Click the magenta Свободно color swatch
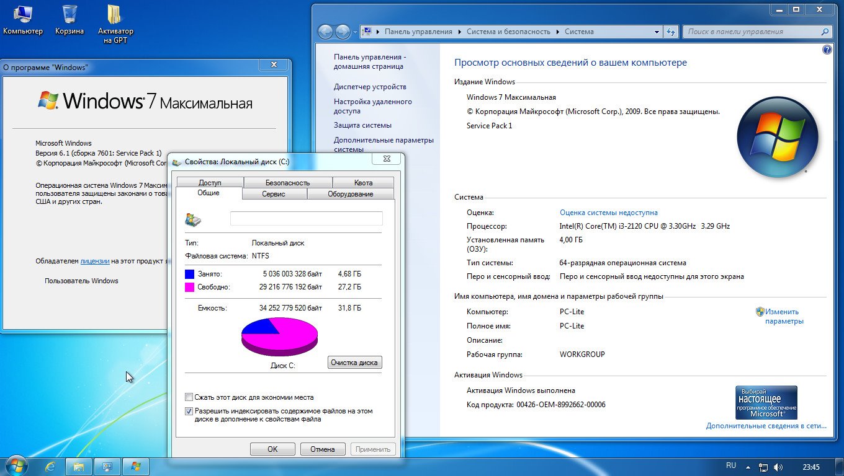The image size is (844, 476). click(x=189, y=287)
